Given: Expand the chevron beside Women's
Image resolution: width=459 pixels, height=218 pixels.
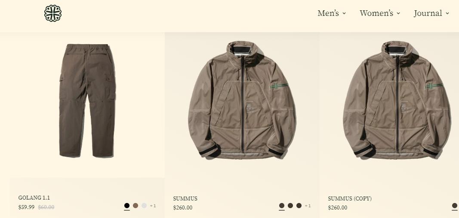Looking at the screenshot, I should (x=398, y=13).
